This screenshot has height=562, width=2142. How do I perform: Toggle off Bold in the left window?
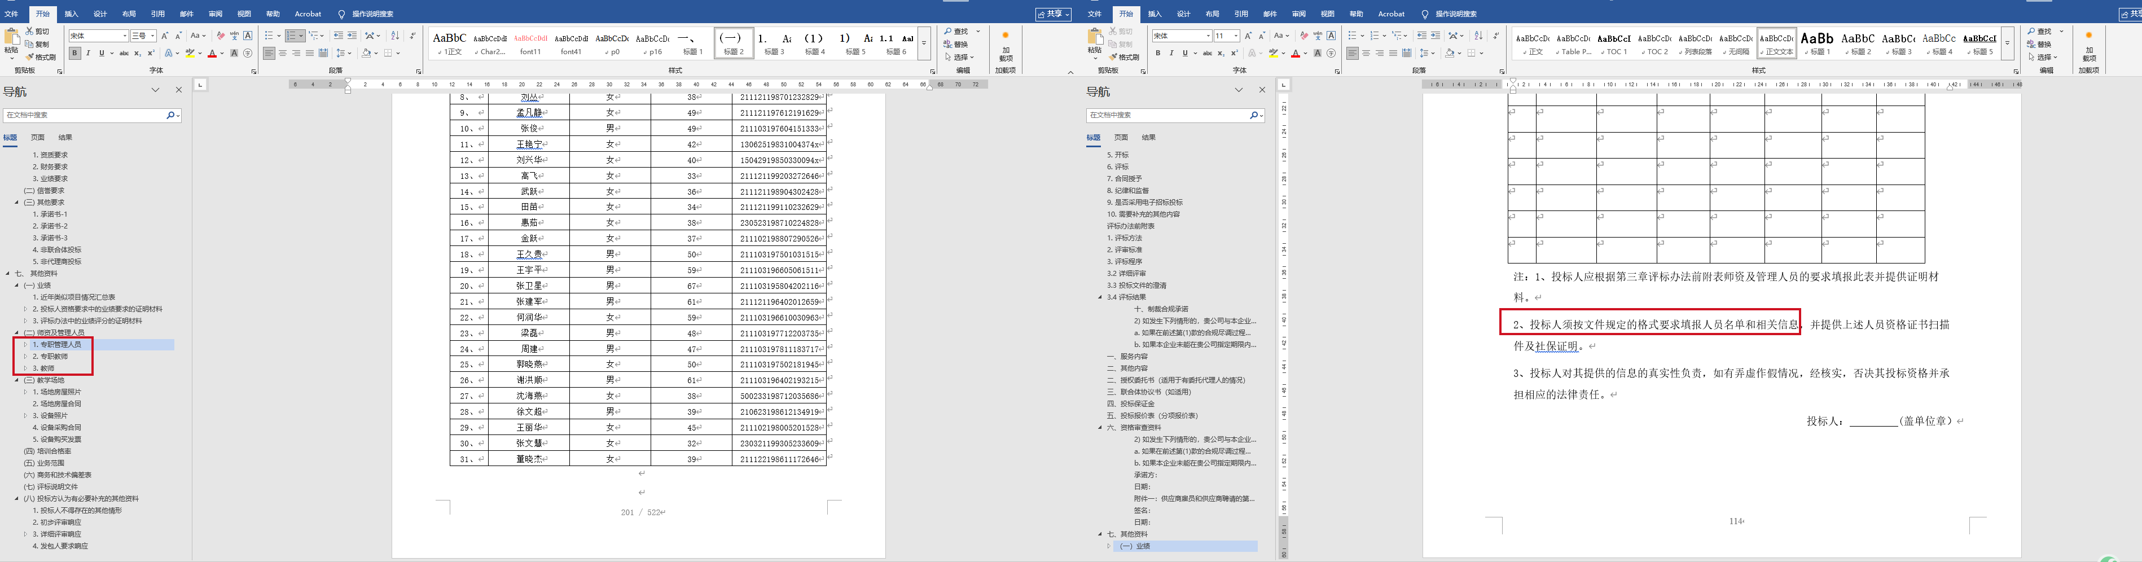tap(75, 53)
